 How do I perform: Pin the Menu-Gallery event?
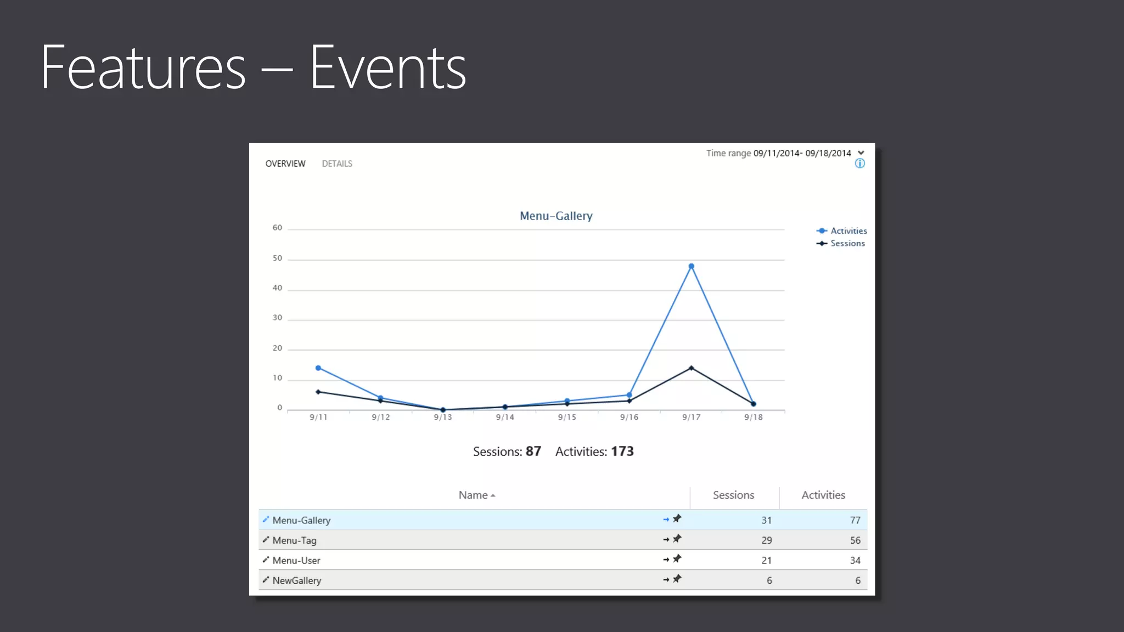677,518
